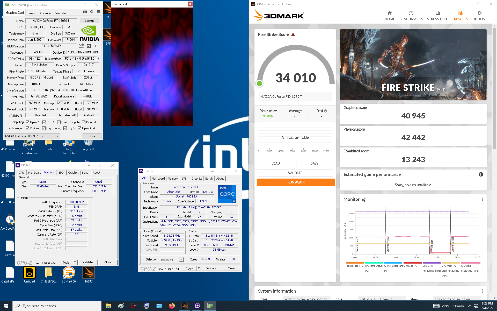The height and width of the screenshot is (311, 497).
Task: Click the Fire Strike score gauge indicator
Action: tap(259, 83)
